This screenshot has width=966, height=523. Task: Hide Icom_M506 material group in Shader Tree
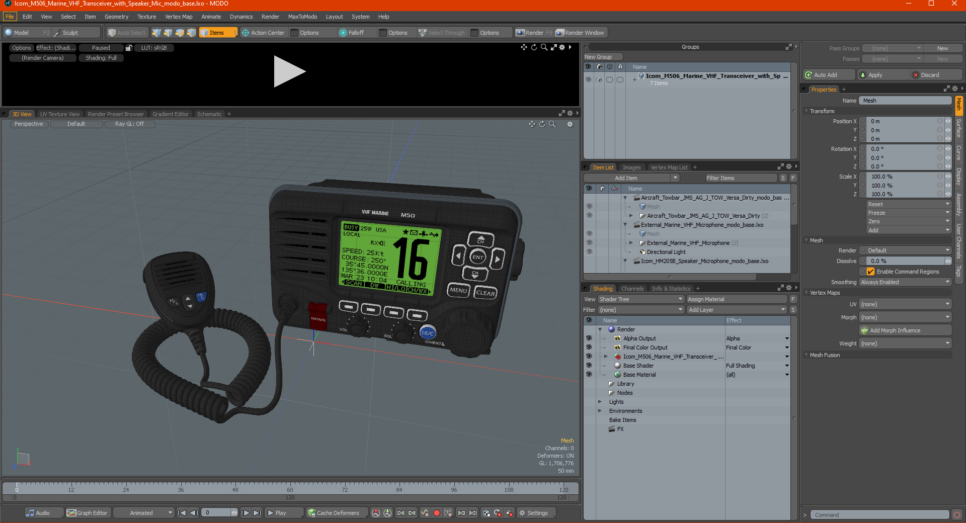pos(589,357)
